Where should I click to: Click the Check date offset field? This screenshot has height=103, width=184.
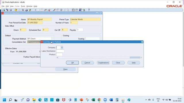point(23,30)
